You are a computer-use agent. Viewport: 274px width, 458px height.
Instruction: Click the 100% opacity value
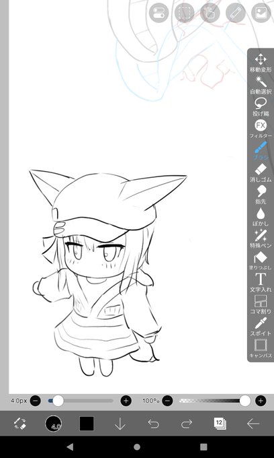(x=151, y=401)
